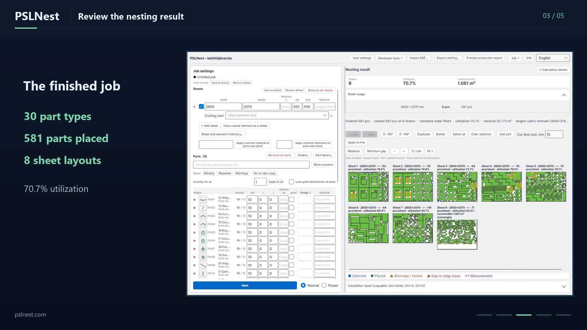Open the Use common tool dropdown

point(277,116)
